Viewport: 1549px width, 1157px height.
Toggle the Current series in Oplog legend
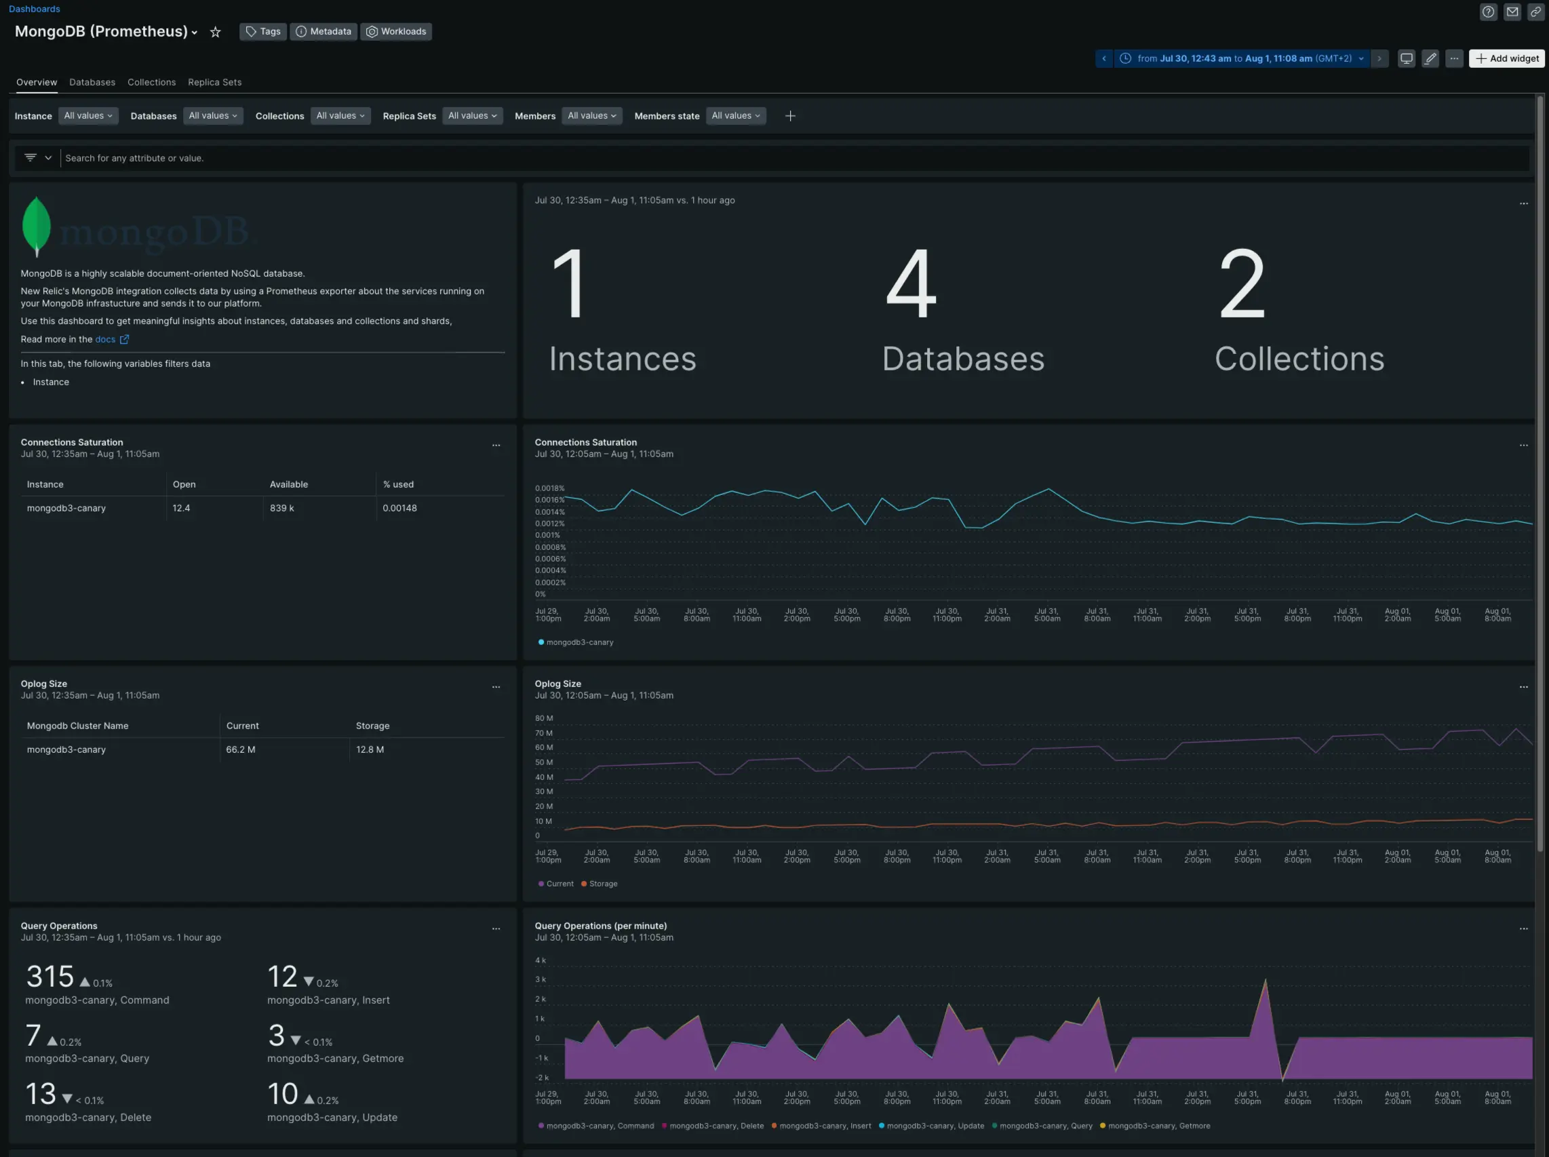(555, 884)
